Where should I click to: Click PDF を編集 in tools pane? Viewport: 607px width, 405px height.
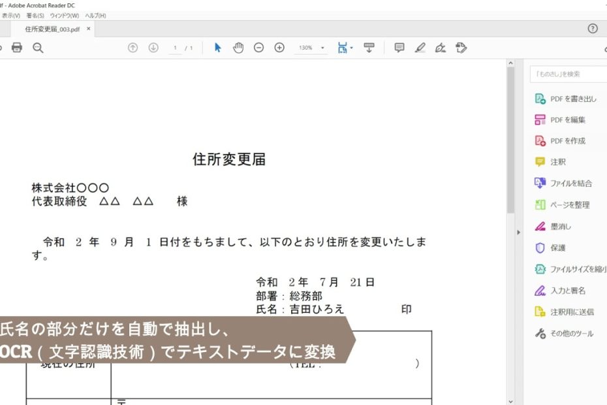tap(567, 120)
